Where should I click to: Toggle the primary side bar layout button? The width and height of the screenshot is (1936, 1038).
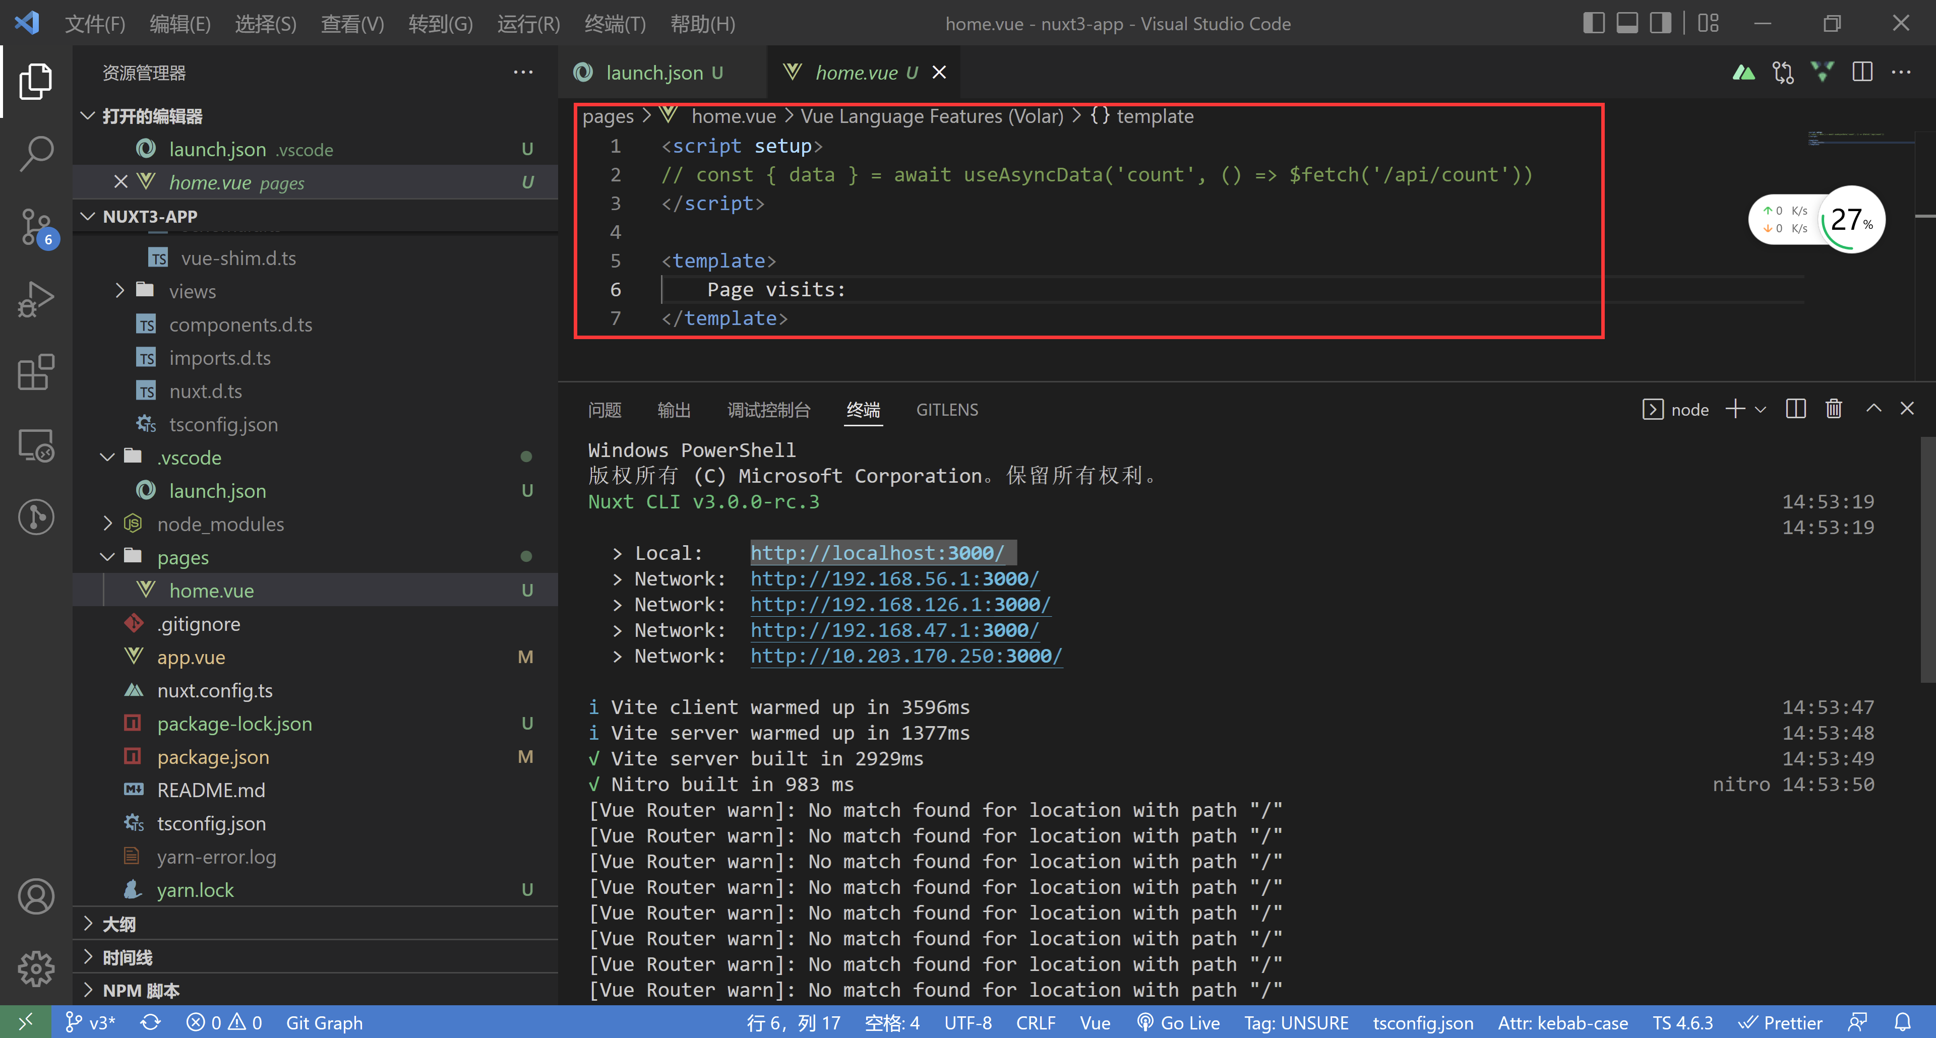pyautogui.click(x=1593, y=23)
